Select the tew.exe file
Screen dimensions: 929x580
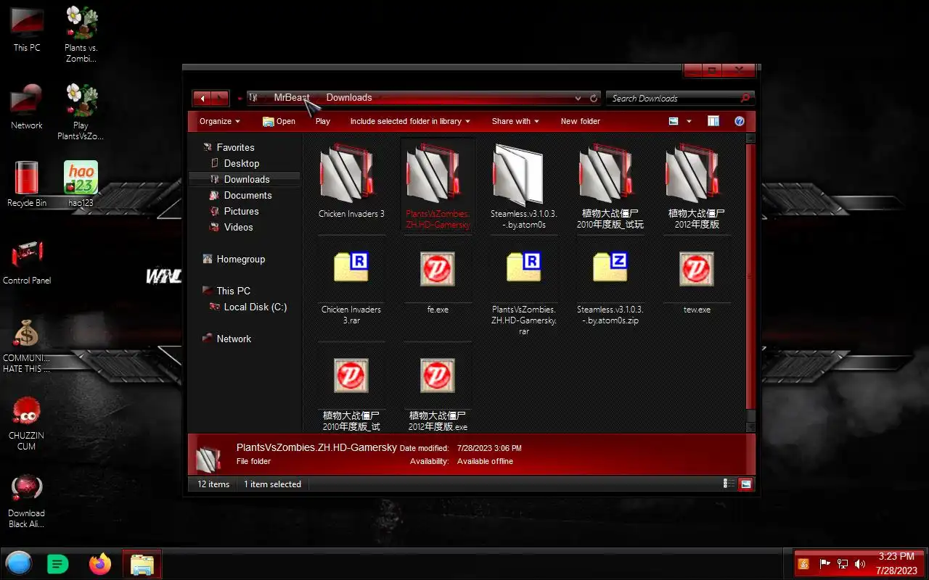(697, 281)
